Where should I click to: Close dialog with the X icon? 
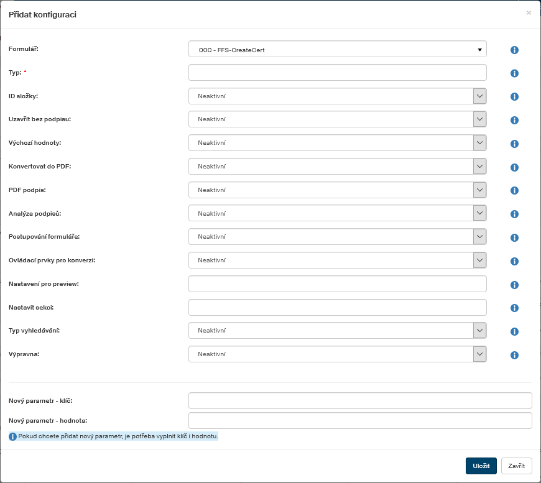529,12
